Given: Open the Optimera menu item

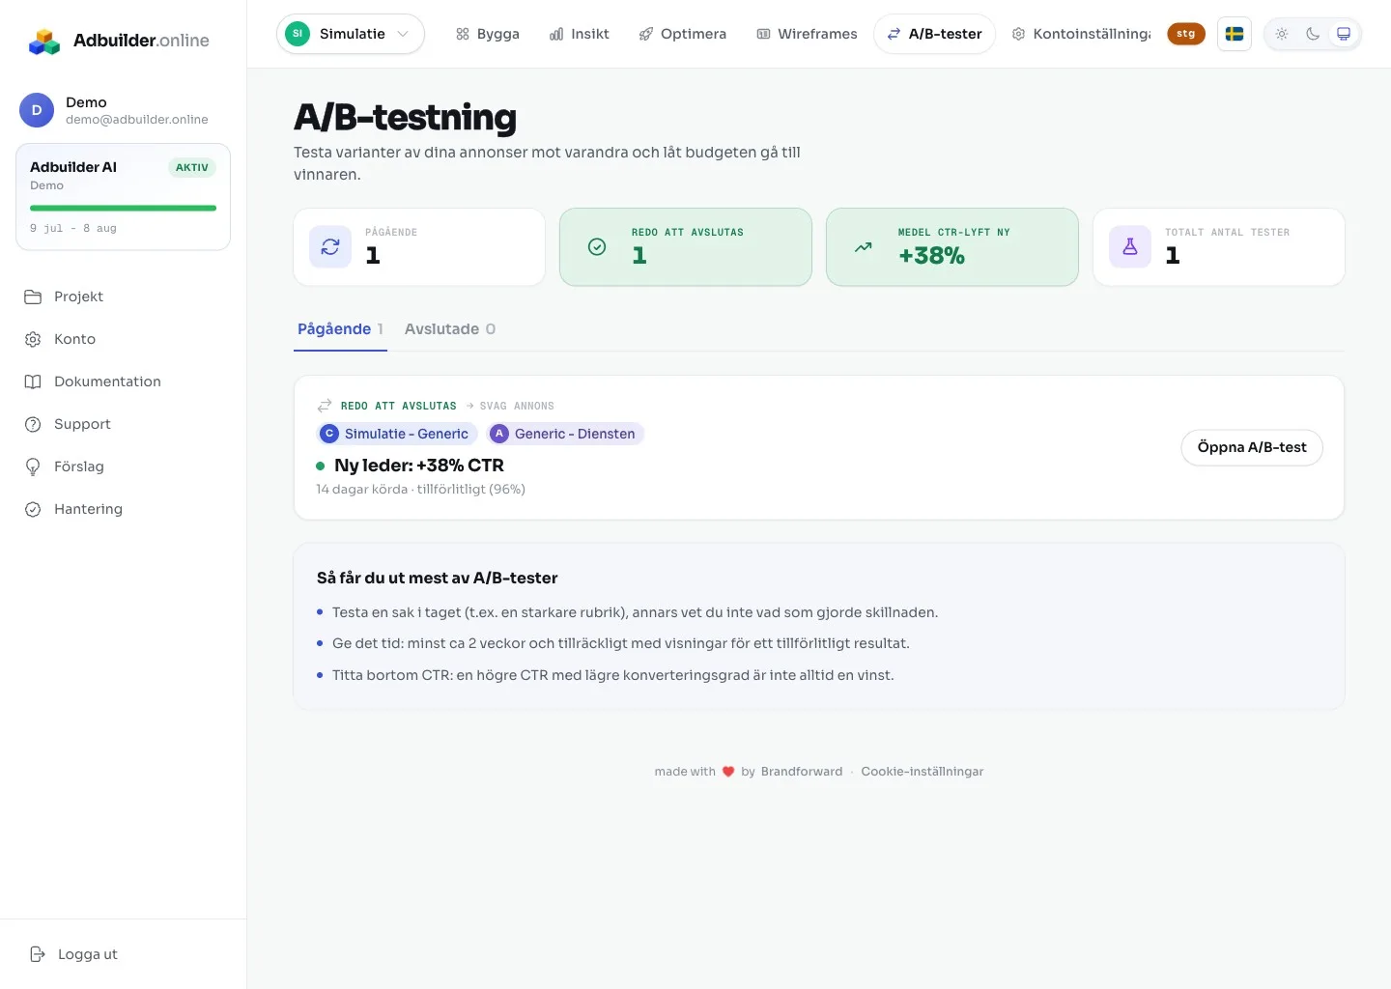Looking at the screenshot, I should click(x=683, y=34).
